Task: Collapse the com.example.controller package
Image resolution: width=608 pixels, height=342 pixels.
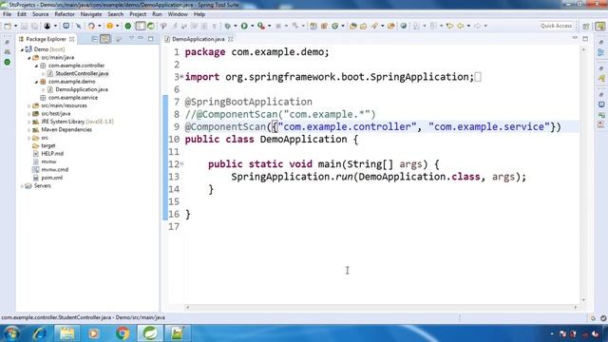Action: click(x=36, y=66)
